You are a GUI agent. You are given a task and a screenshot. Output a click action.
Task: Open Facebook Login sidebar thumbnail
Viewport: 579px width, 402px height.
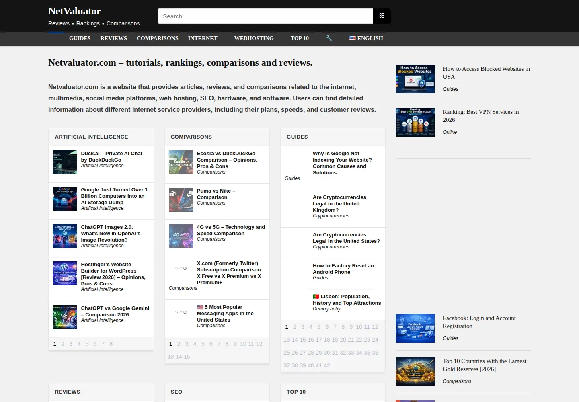(x=415, y=328)
